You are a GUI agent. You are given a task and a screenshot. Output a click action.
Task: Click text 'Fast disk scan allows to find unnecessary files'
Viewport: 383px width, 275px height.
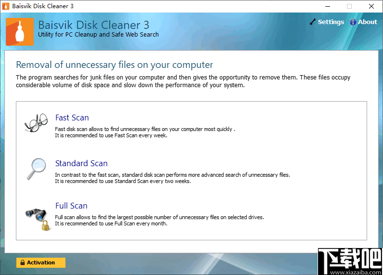click(108, 129)
